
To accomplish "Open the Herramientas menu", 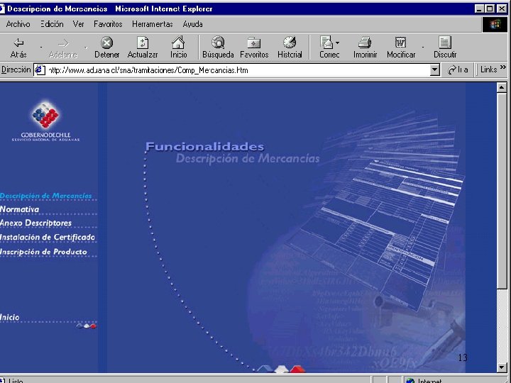I will 152,24.
